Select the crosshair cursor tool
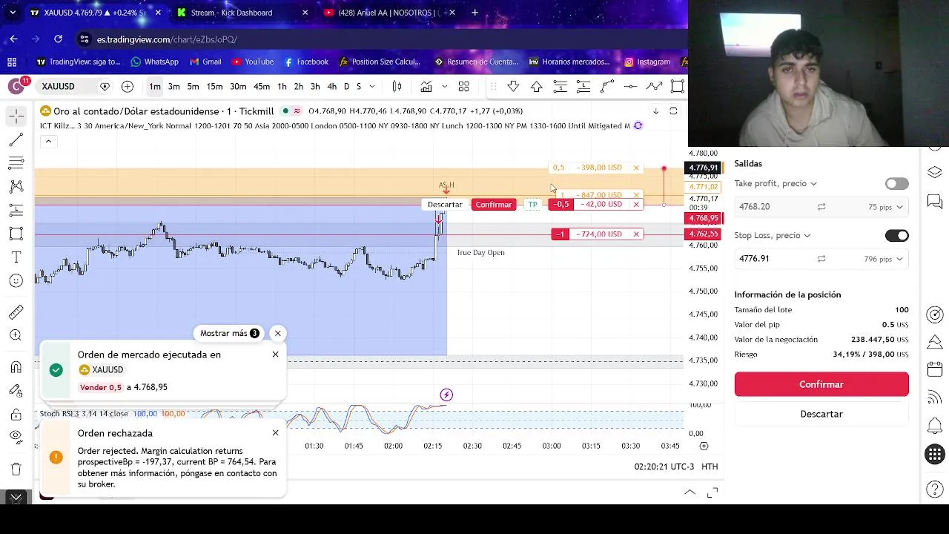The image size is (949, 534). click(16, 116)
